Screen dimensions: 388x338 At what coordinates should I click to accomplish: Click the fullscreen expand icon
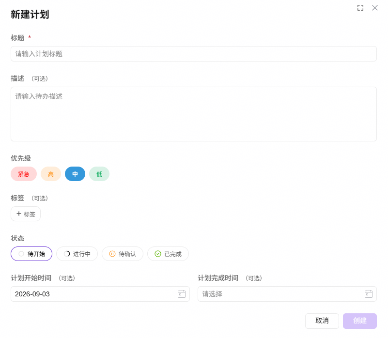360,8
